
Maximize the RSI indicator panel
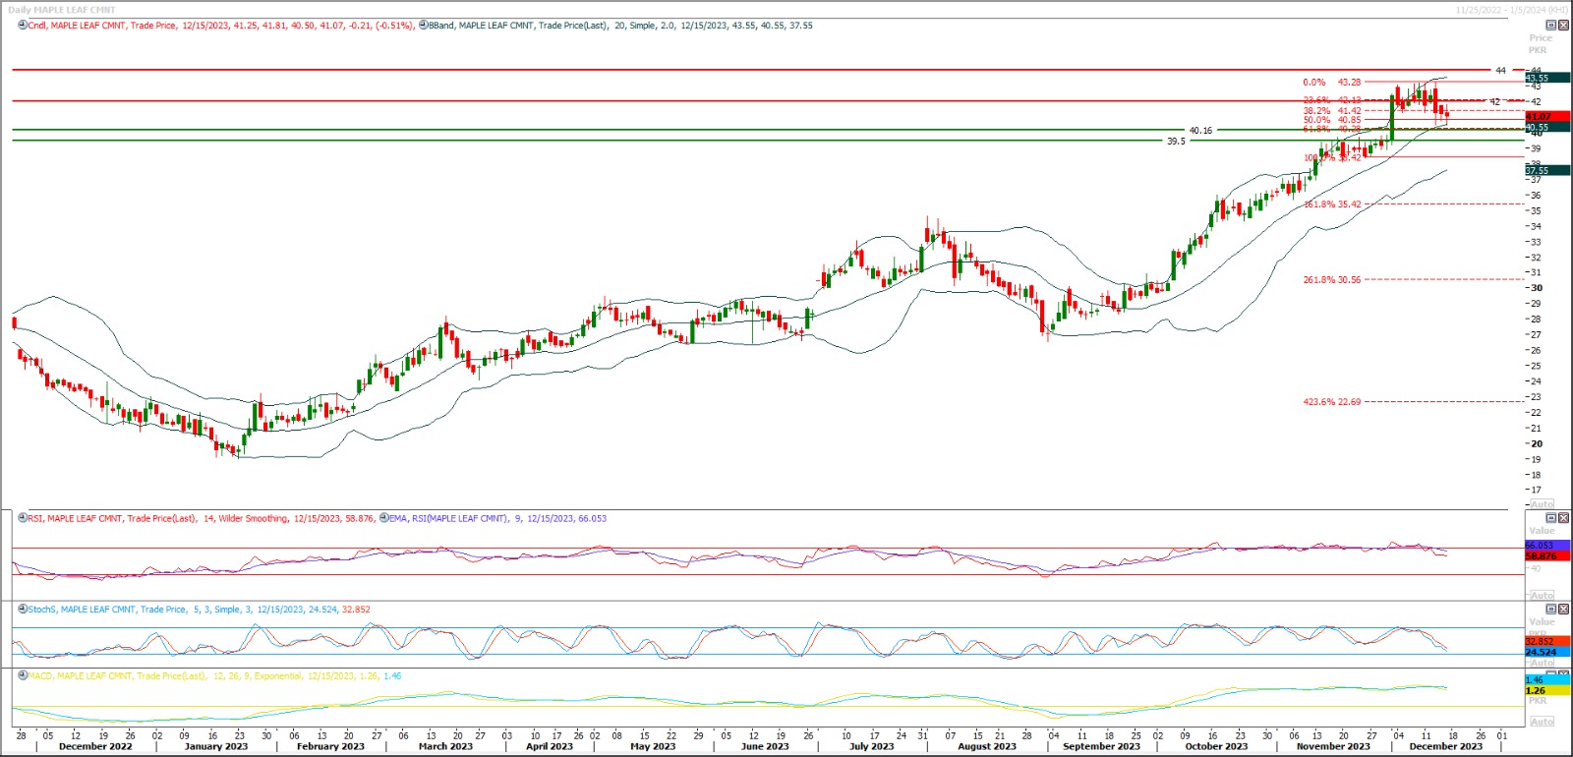point(1551,517)
